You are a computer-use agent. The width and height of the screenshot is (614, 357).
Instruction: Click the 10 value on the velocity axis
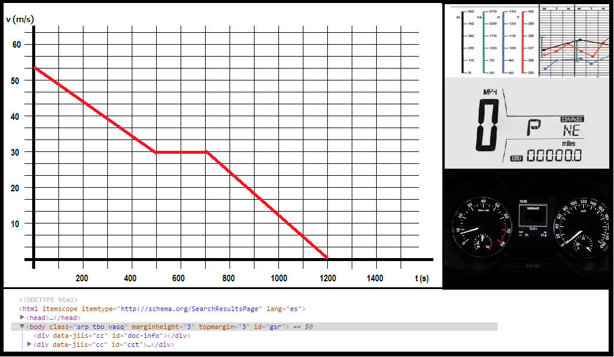[15, 224]
